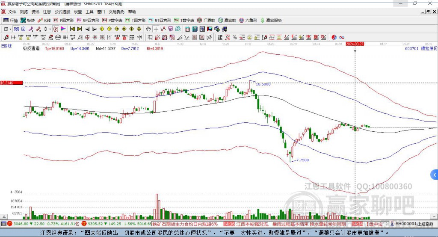Click the 极反通道 indicator name
438x237 pixels.
point(31,49)
